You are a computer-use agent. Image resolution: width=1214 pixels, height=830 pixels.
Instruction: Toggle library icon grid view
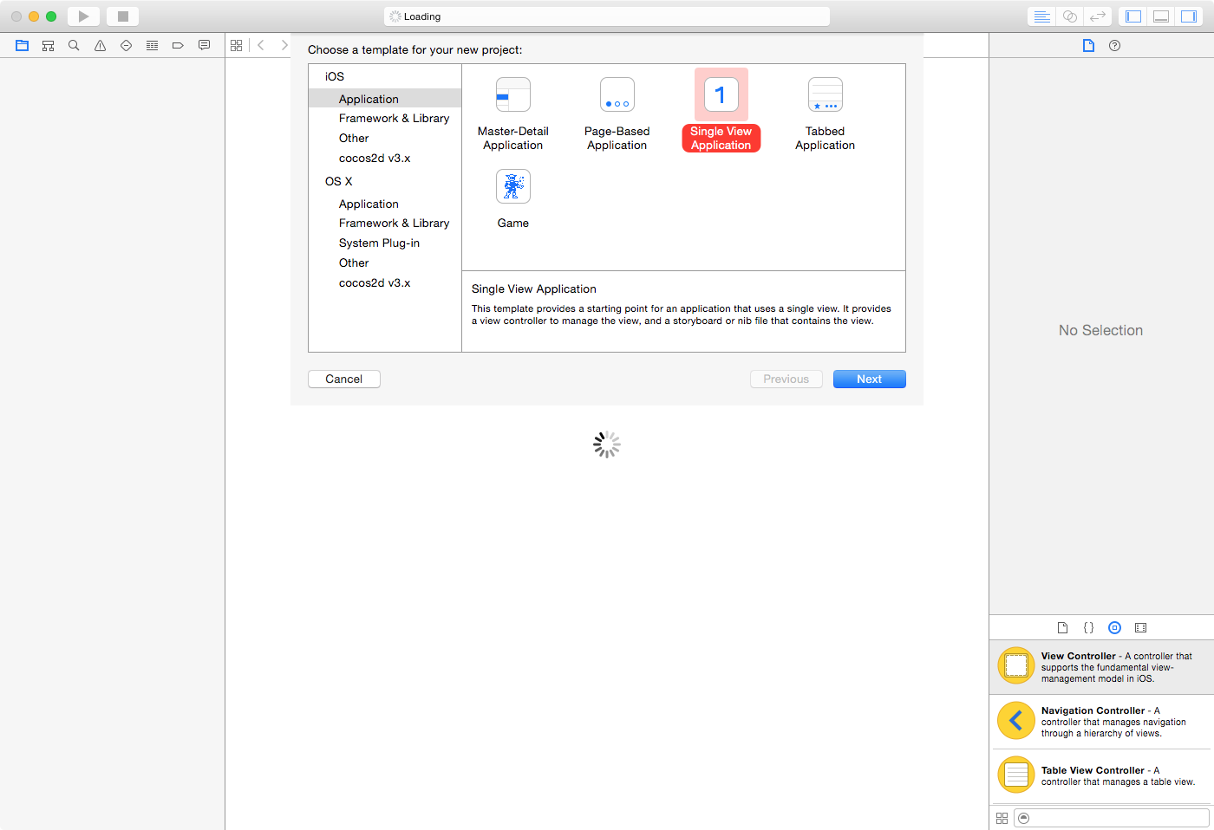[1002, 818]
